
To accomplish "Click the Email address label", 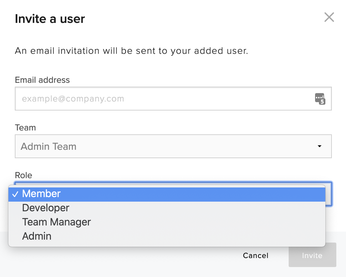I will 43,80.
